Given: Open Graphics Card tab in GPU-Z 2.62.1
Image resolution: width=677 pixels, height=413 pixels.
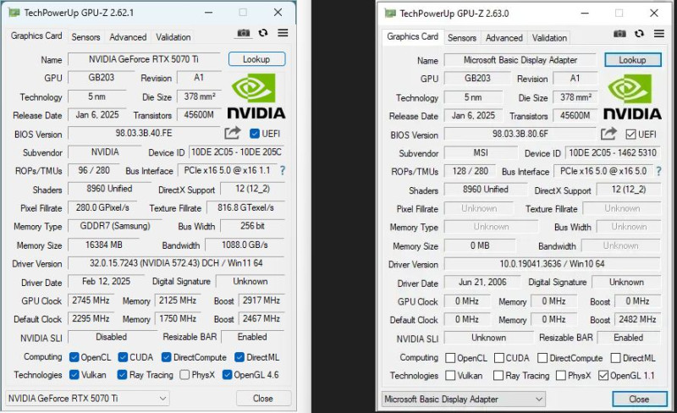Looking at the screenshot, I should 36,36.
